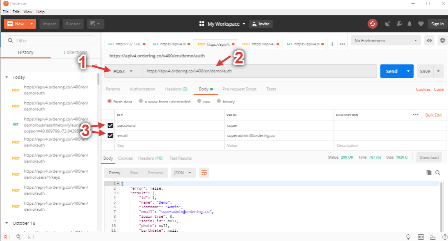Click the Runner button
448x241 pixels.
click(73, 24)
